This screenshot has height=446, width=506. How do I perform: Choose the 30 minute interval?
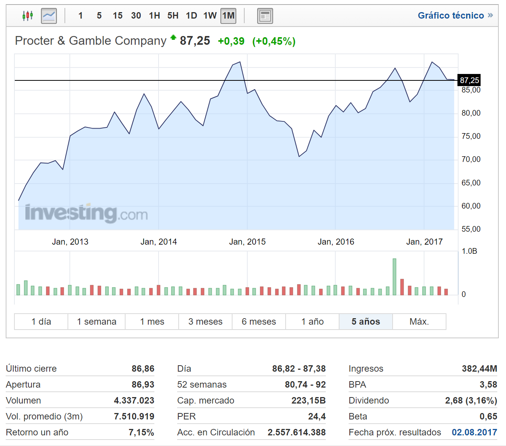(x=136, y=16)
